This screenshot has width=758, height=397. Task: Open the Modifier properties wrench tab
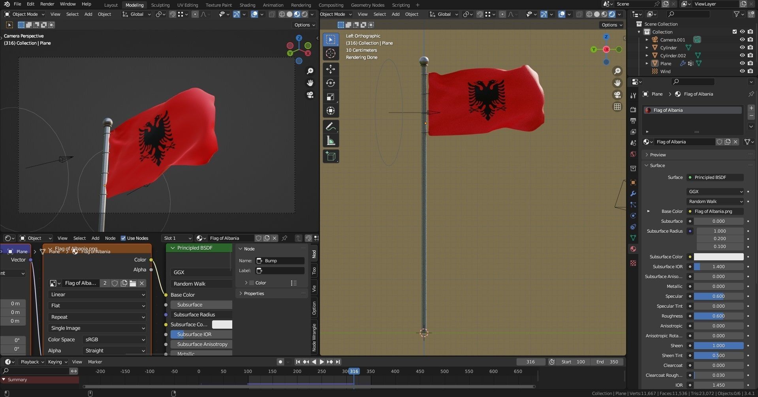tap(633, 194)
